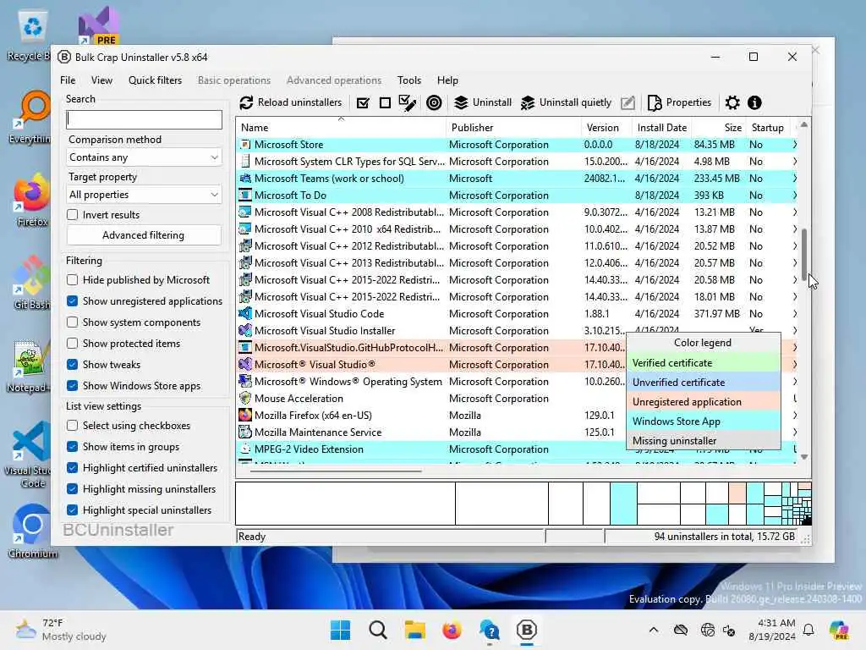Click the Mouse Acceleration row icon
This screenshot has height=650, width=866.
tap(245, 398)
